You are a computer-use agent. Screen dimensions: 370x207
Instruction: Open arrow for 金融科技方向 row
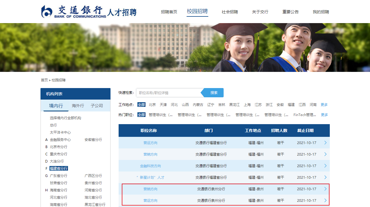325,166
